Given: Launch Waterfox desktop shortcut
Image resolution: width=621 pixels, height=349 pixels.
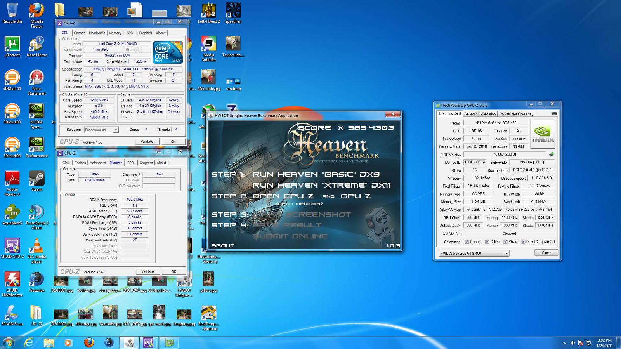Looking at the screenshot, I should [36, 282].
